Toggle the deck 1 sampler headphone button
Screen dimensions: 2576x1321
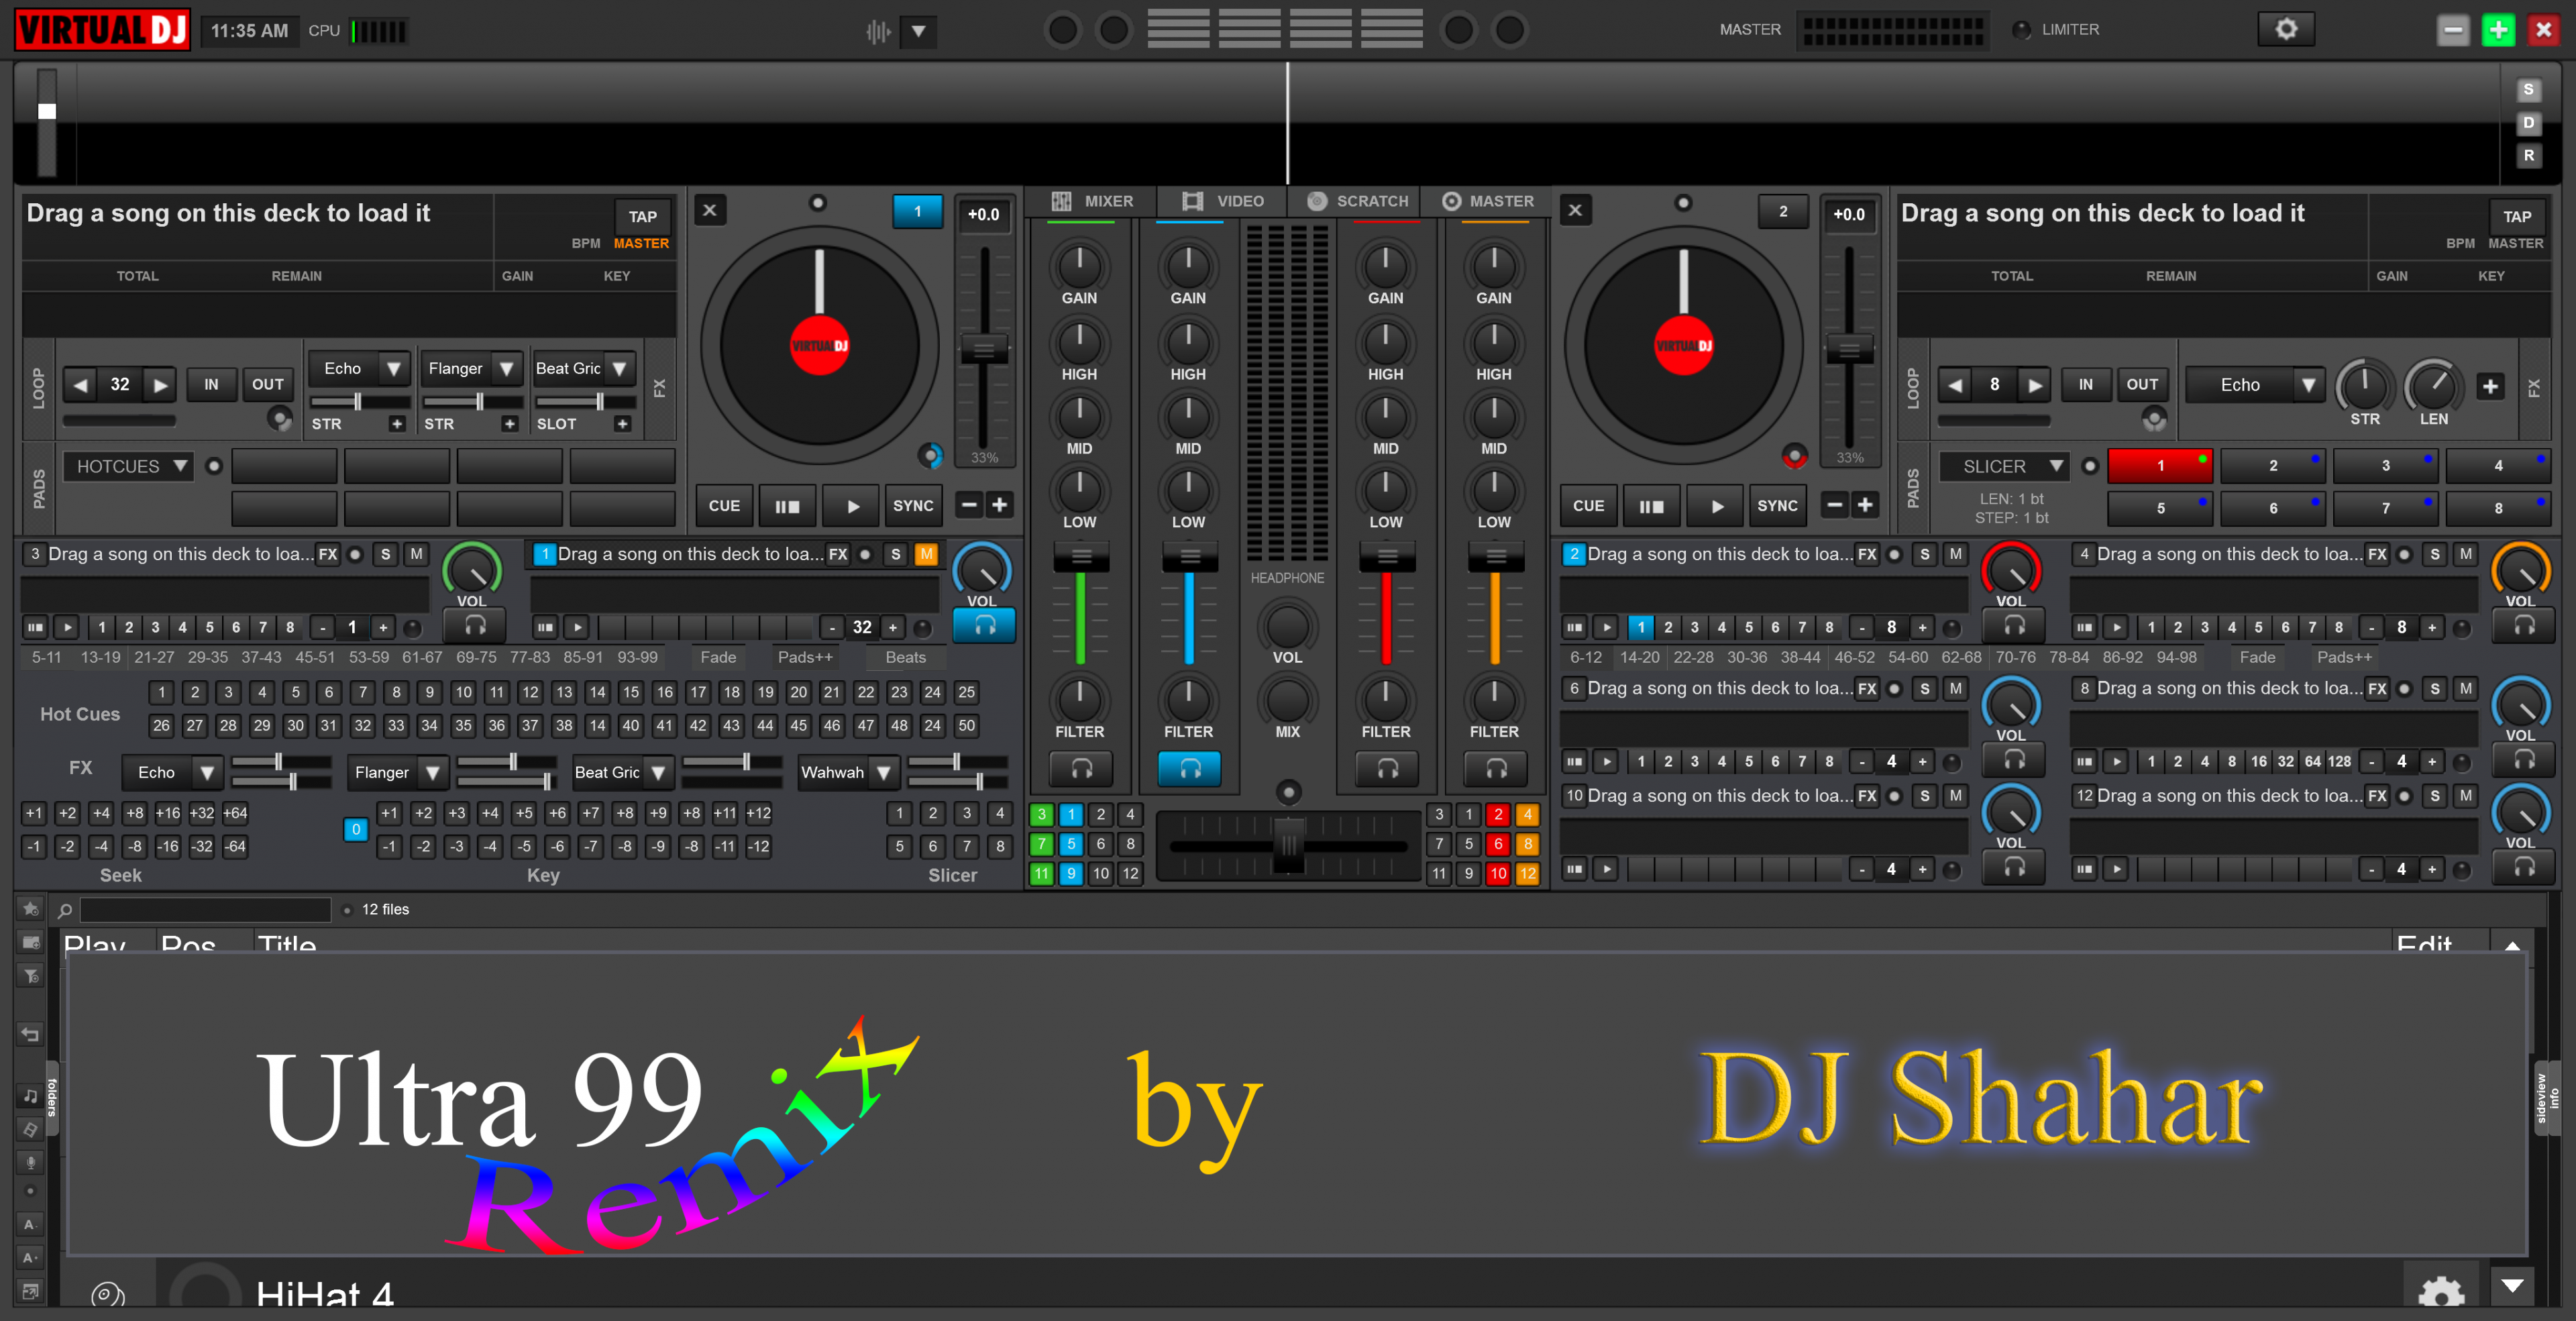click(x=984, y=626)
